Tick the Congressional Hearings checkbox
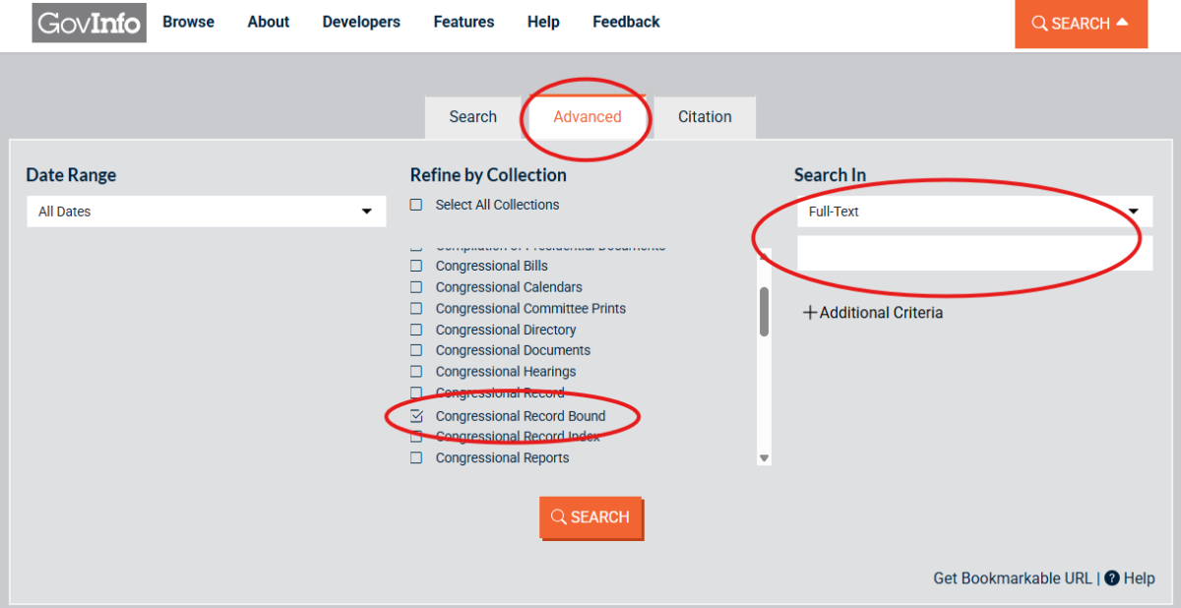The image size is (1181, 608). (x=416, y=372)
